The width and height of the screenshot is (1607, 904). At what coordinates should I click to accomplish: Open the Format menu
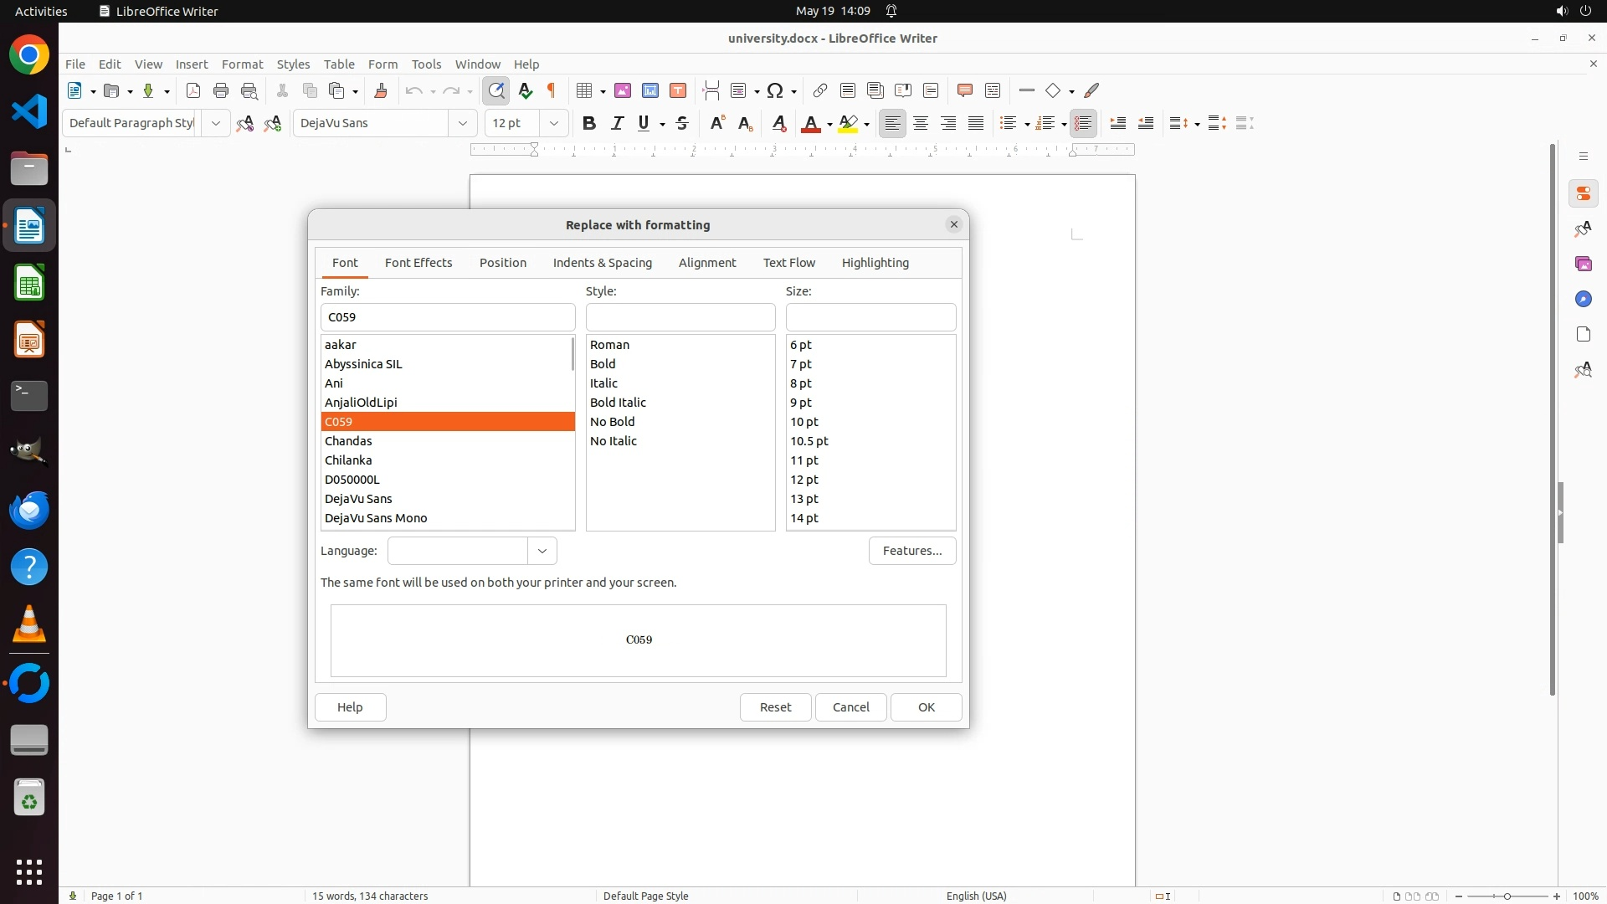[242, 64]
